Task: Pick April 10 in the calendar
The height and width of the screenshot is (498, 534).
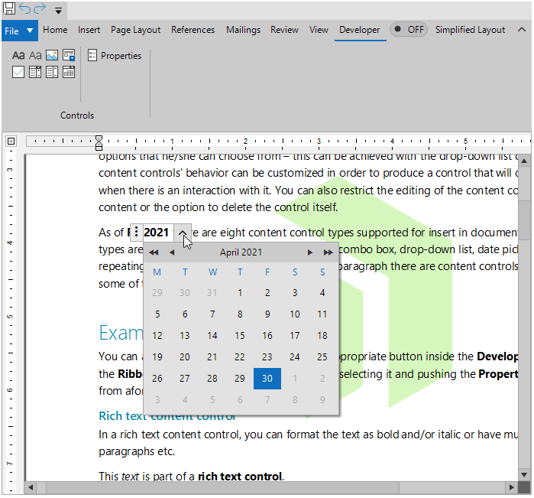Action: (x=295, y=314)
